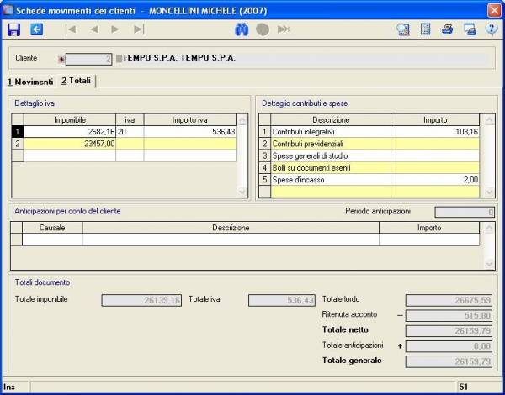The image size is (505, 395).
Task: Open the document preview toolbar icon
Action: click(x=403, y=29)
